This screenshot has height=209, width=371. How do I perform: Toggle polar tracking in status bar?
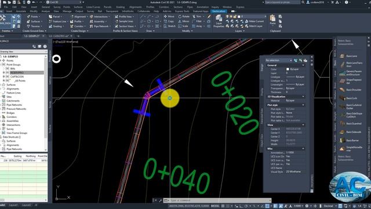point(246,206)
